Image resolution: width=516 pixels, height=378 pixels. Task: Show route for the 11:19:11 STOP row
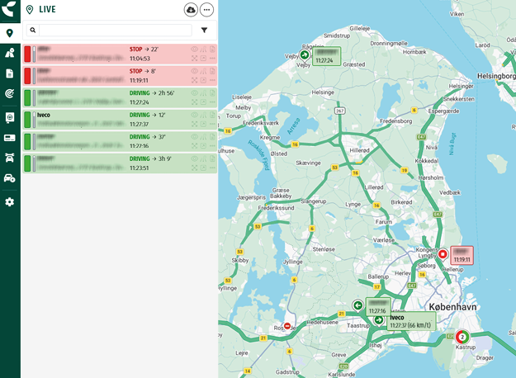click(x=203, y=71)
